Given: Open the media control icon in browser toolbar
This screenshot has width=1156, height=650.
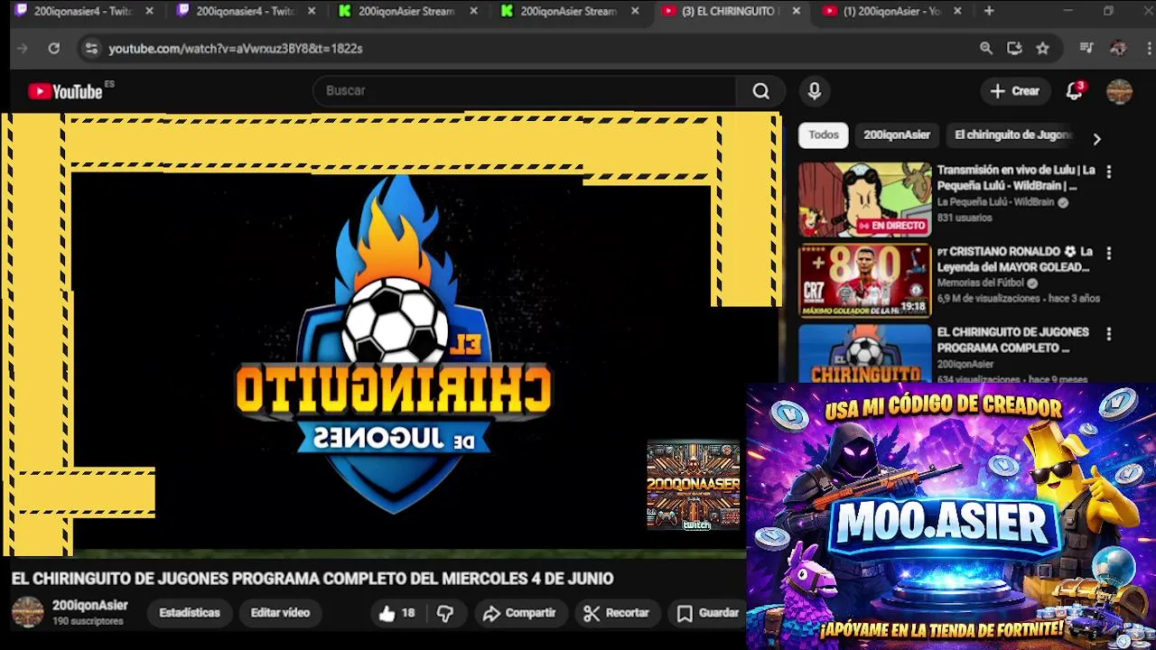Looking at the screenshot, I should 1086,49.
